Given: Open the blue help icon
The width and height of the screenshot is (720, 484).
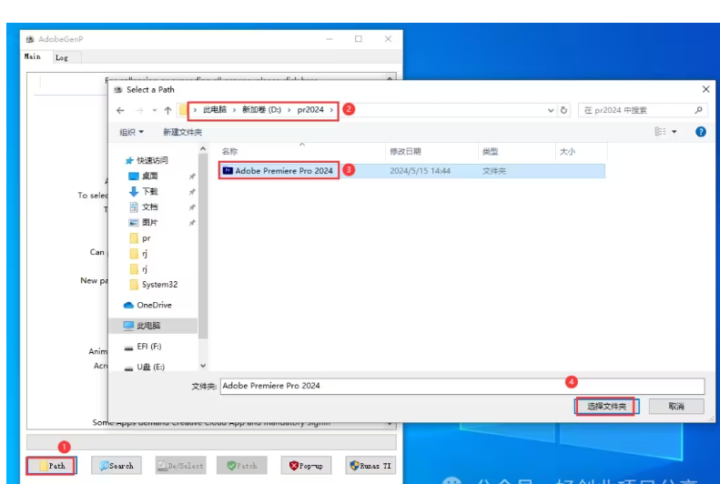Looking at the screenshot, I should pos(701,132).
